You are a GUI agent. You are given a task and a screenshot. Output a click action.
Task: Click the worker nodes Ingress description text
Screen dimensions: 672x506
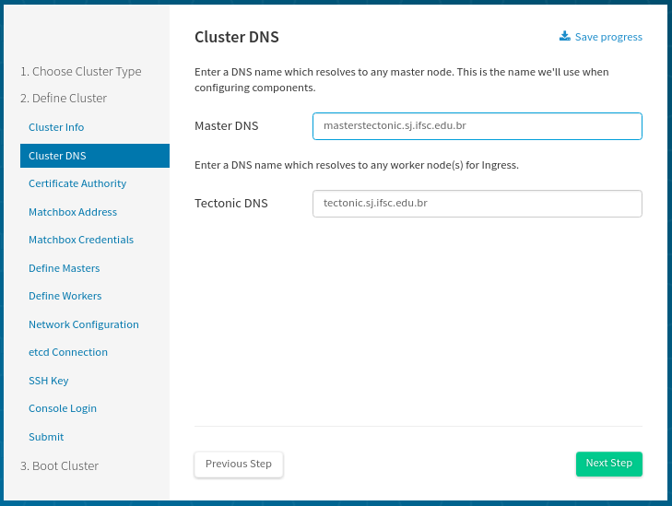357,165
